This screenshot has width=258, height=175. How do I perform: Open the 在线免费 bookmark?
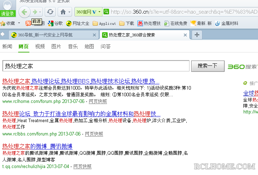175,23
